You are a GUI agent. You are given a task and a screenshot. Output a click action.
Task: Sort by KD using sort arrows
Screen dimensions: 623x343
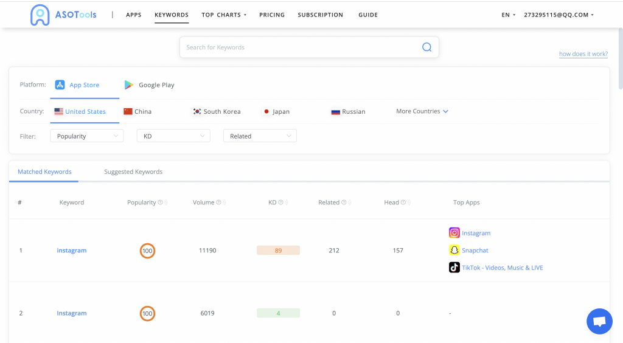[x=287, y=203]
